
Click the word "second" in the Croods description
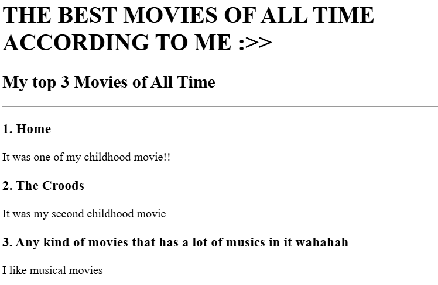point(67,214)
